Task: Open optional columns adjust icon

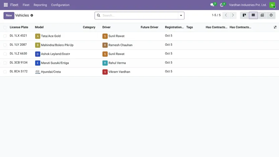Action: [275, 27]
